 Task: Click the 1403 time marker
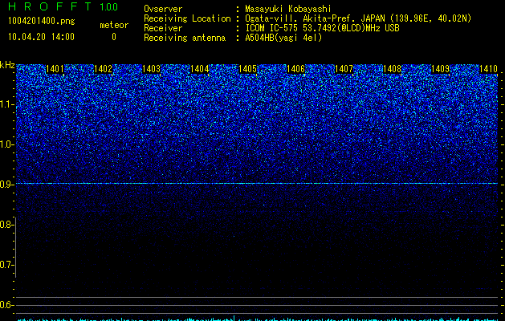coord(151,69)
